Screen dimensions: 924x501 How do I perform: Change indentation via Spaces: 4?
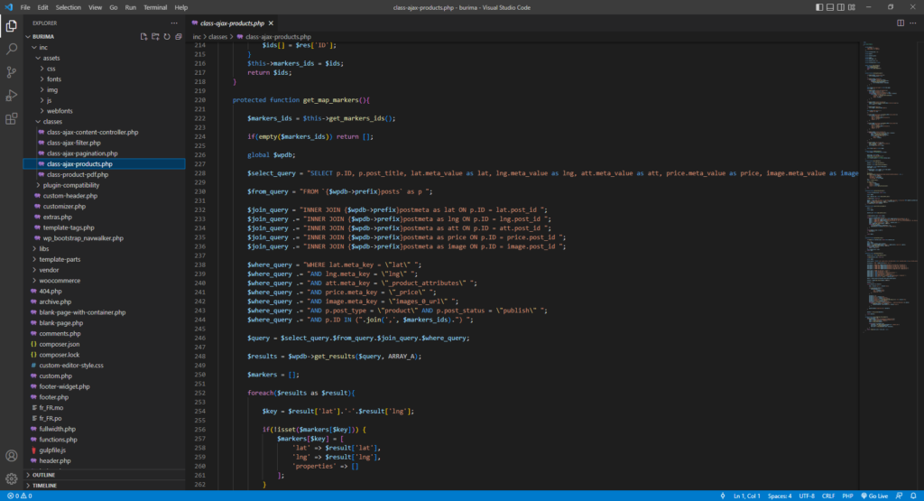click(x=780, y=496)
